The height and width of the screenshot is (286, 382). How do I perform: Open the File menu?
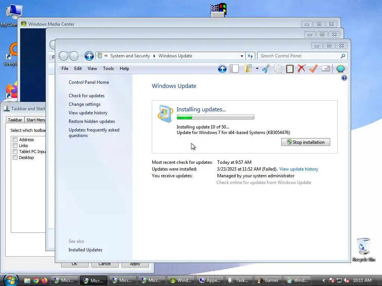click(x=65, y=69)
